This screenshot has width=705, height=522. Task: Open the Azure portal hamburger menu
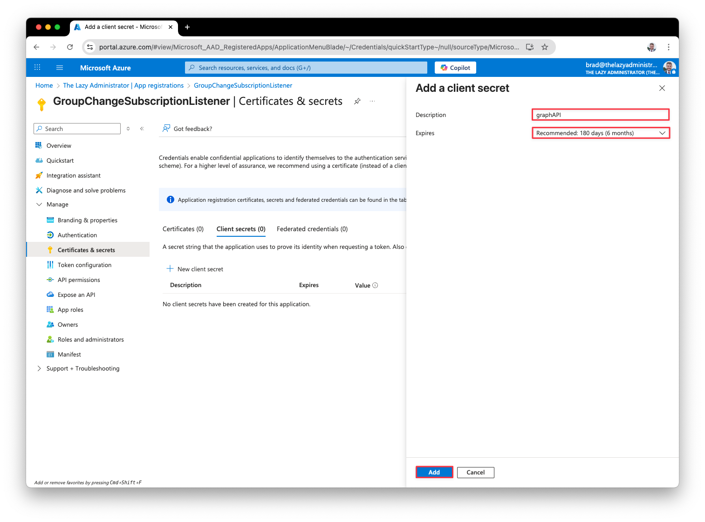coord(60,68)
